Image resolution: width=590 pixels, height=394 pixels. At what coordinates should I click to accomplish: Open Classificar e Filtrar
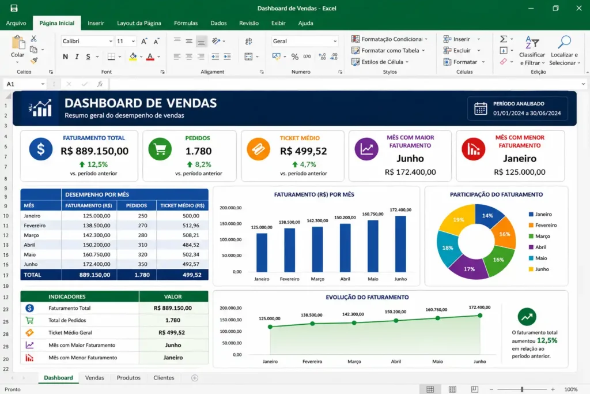(532, 51)
